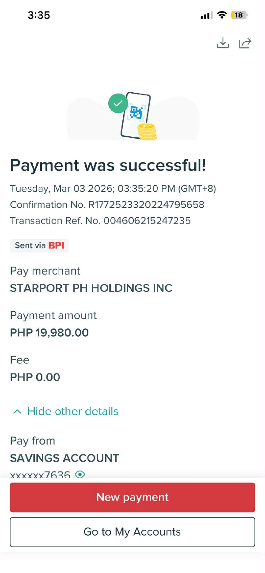265x573 pixels.
Task: Tap the battery indicator in status bar
Action: pyautogui.click(x=238, y=15)
